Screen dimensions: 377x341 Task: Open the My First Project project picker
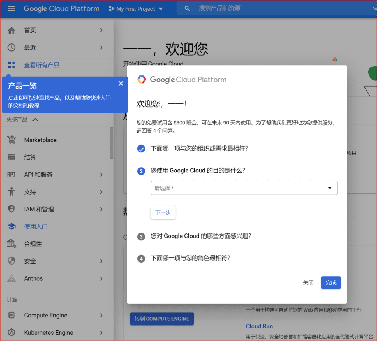click(x=135, y=8)
